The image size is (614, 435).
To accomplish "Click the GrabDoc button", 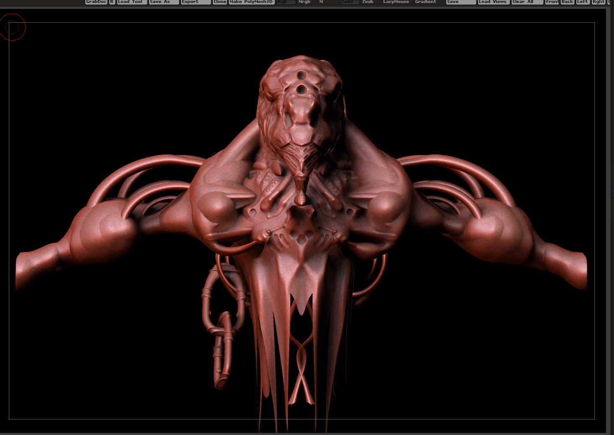I will 96,2.
